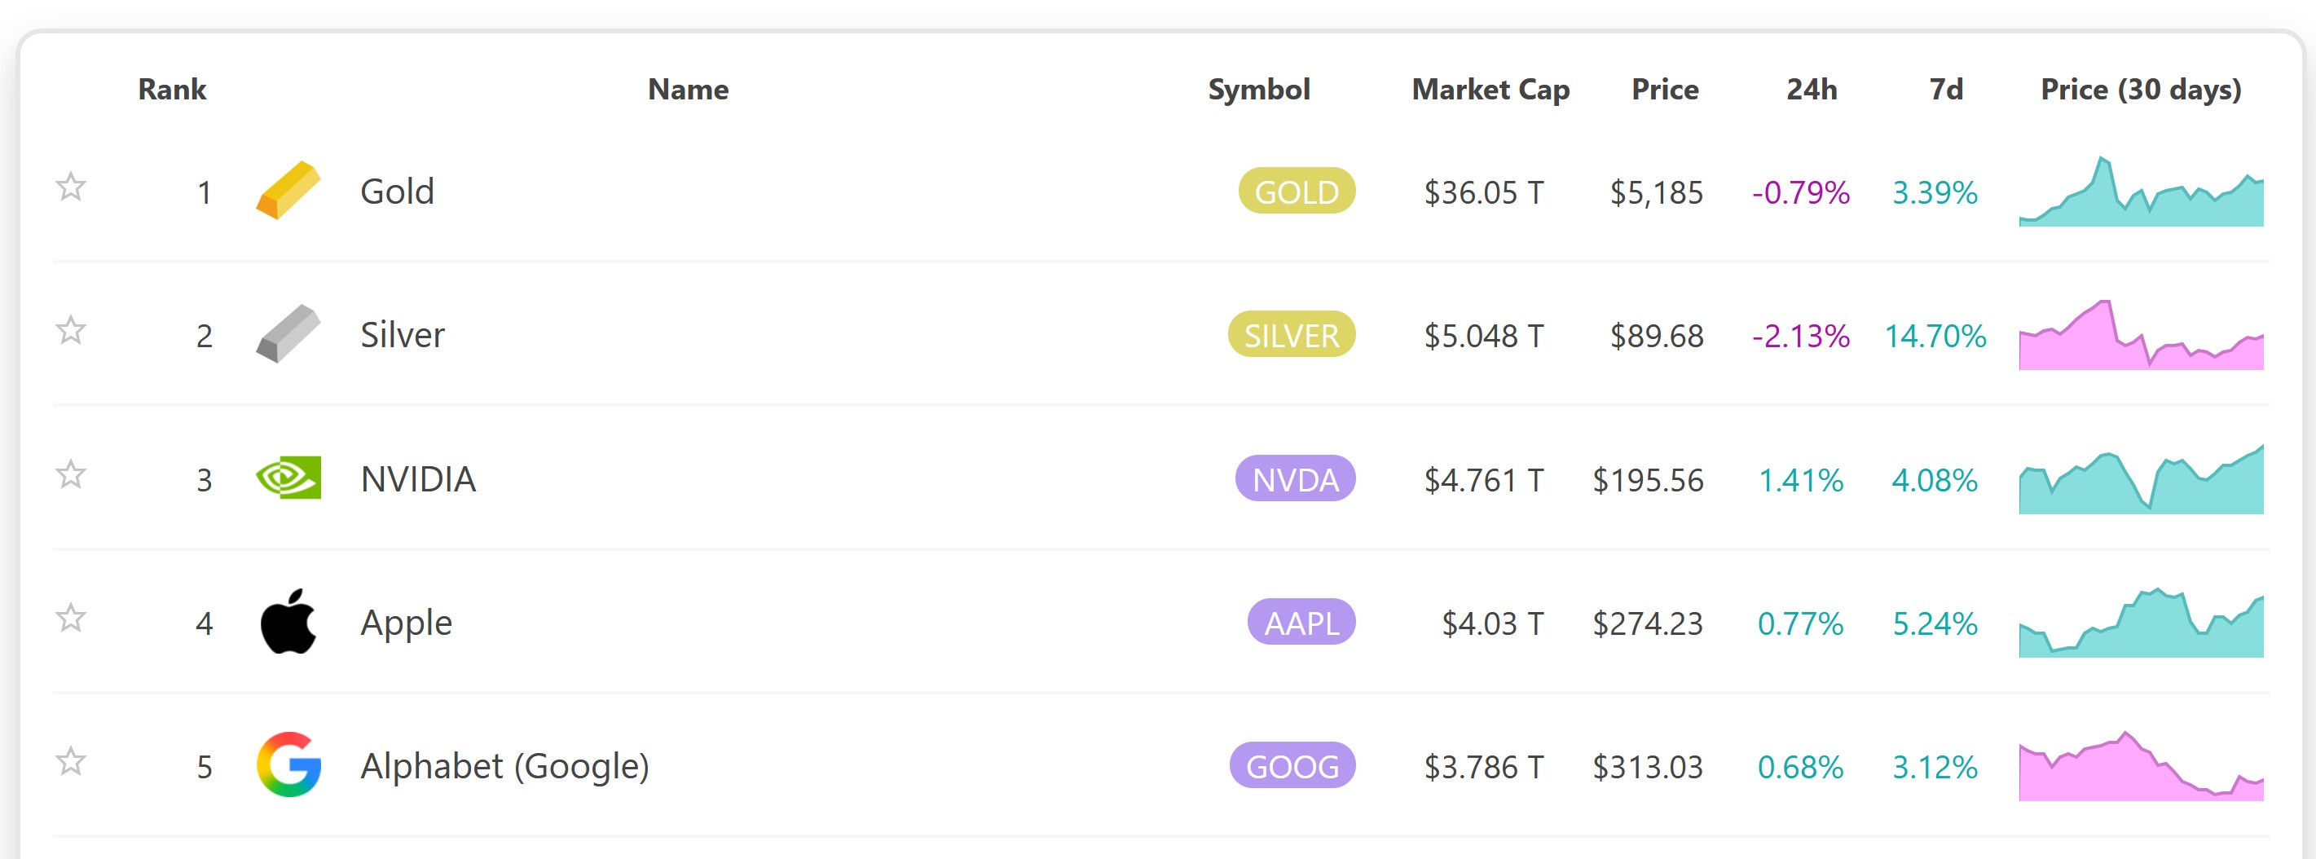The height and width of the screenshot is (859, 2316).
Task: Favorite Gold with the star toggle
Action: pos(71,187)
